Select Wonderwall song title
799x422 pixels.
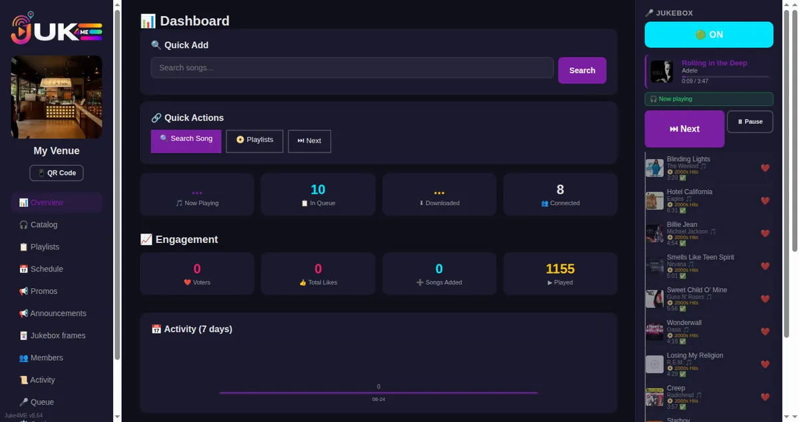coord(684,322)
